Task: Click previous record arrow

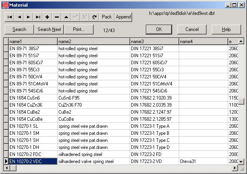Action: tap(19, 17)
